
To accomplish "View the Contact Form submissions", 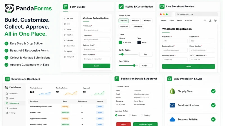I will pos(100,113).
